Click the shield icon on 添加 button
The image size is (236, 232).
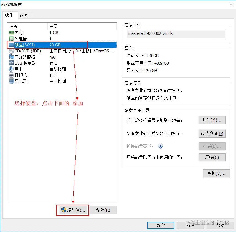[x=64, y=210]
